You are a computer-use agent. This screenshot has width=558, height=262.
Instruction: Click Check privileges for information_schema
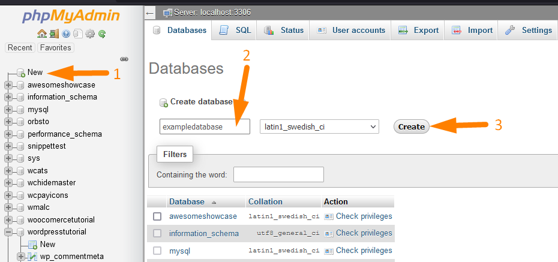coord(364,233)
